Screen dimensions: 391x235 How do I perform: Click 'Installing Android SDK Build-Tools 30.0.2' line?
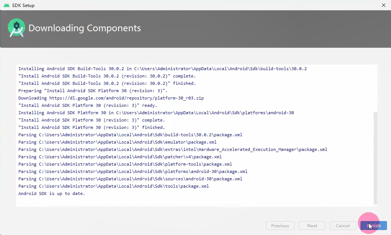click(163, 68)
